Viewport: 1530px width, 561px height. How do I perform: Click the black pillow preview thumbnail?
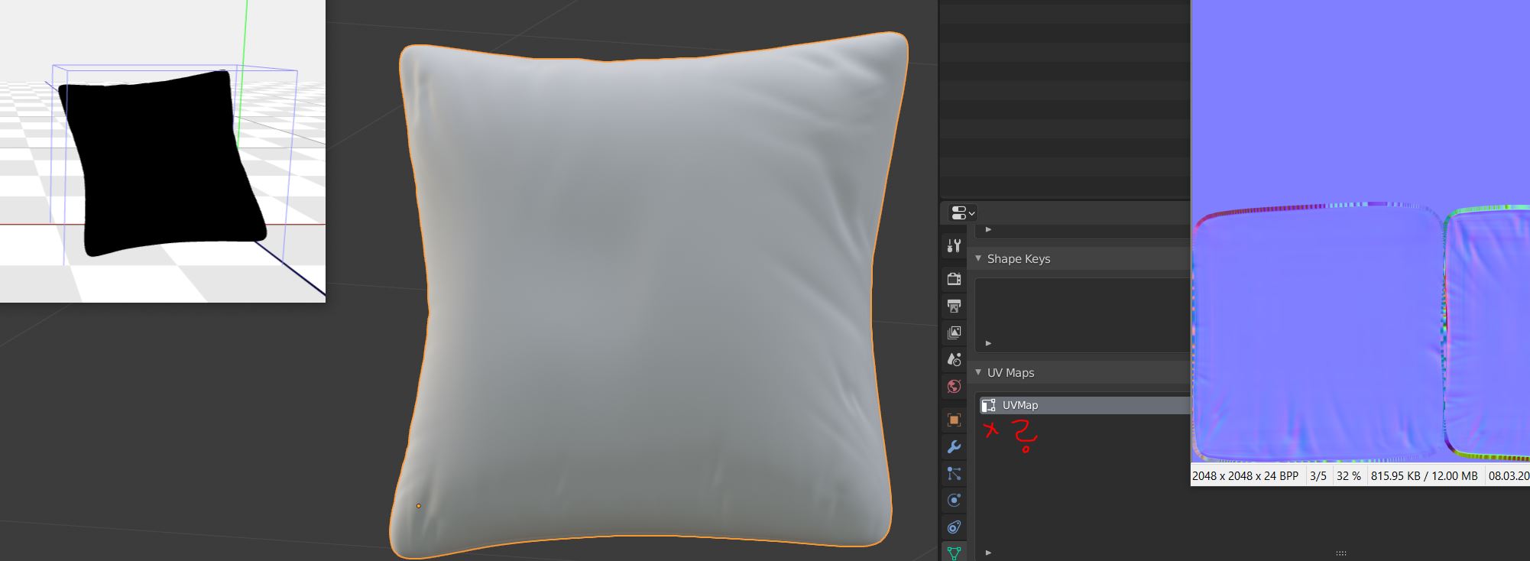click(162, 162)
